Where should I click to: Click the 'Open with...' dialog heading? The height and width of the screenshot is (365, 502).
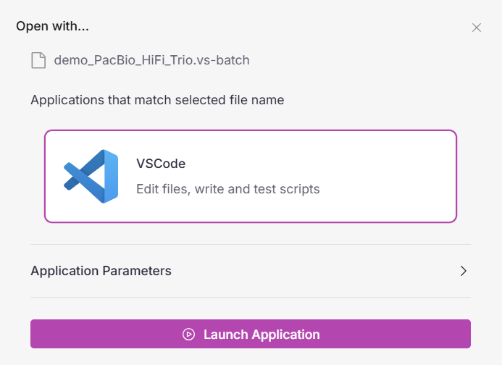[x=52, y=27]
